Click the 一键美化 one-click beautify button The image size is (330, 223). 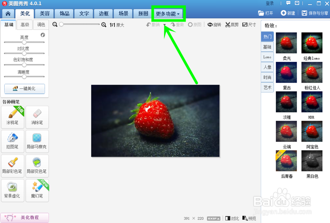pos(24,89)
